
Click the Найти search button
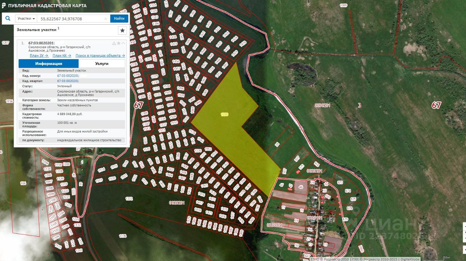click(x=119, y=19)
